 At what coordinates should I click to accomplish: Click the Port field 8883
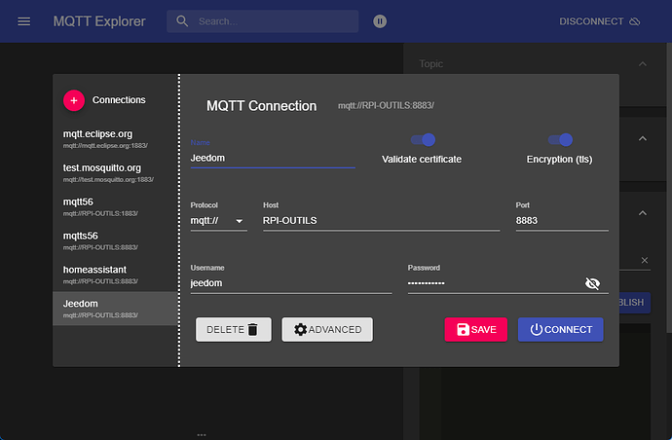[x=562, y=221]
